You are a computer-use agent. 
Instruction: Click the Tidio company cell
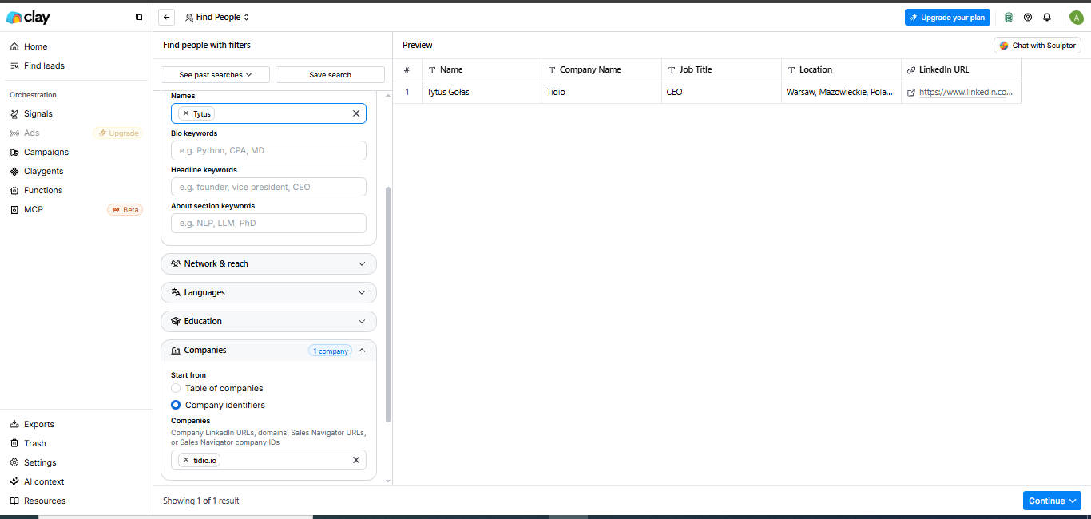601,93
